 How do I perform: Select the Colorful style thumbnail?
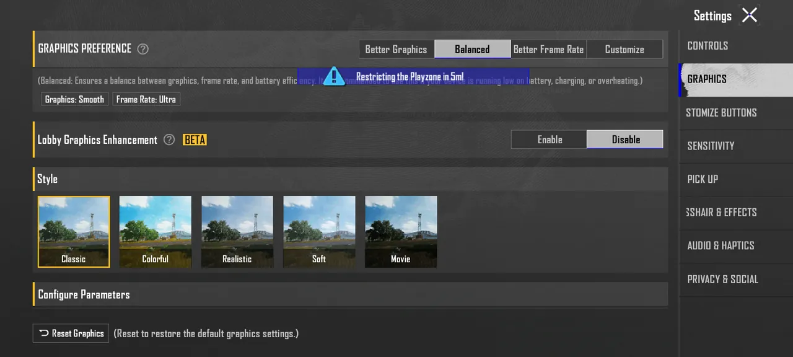tap(156, 232)
